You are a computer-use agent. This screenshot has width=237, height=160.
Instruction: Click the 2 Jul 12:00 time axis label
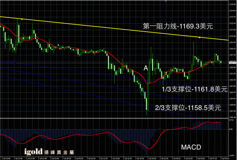click(103, 158)
